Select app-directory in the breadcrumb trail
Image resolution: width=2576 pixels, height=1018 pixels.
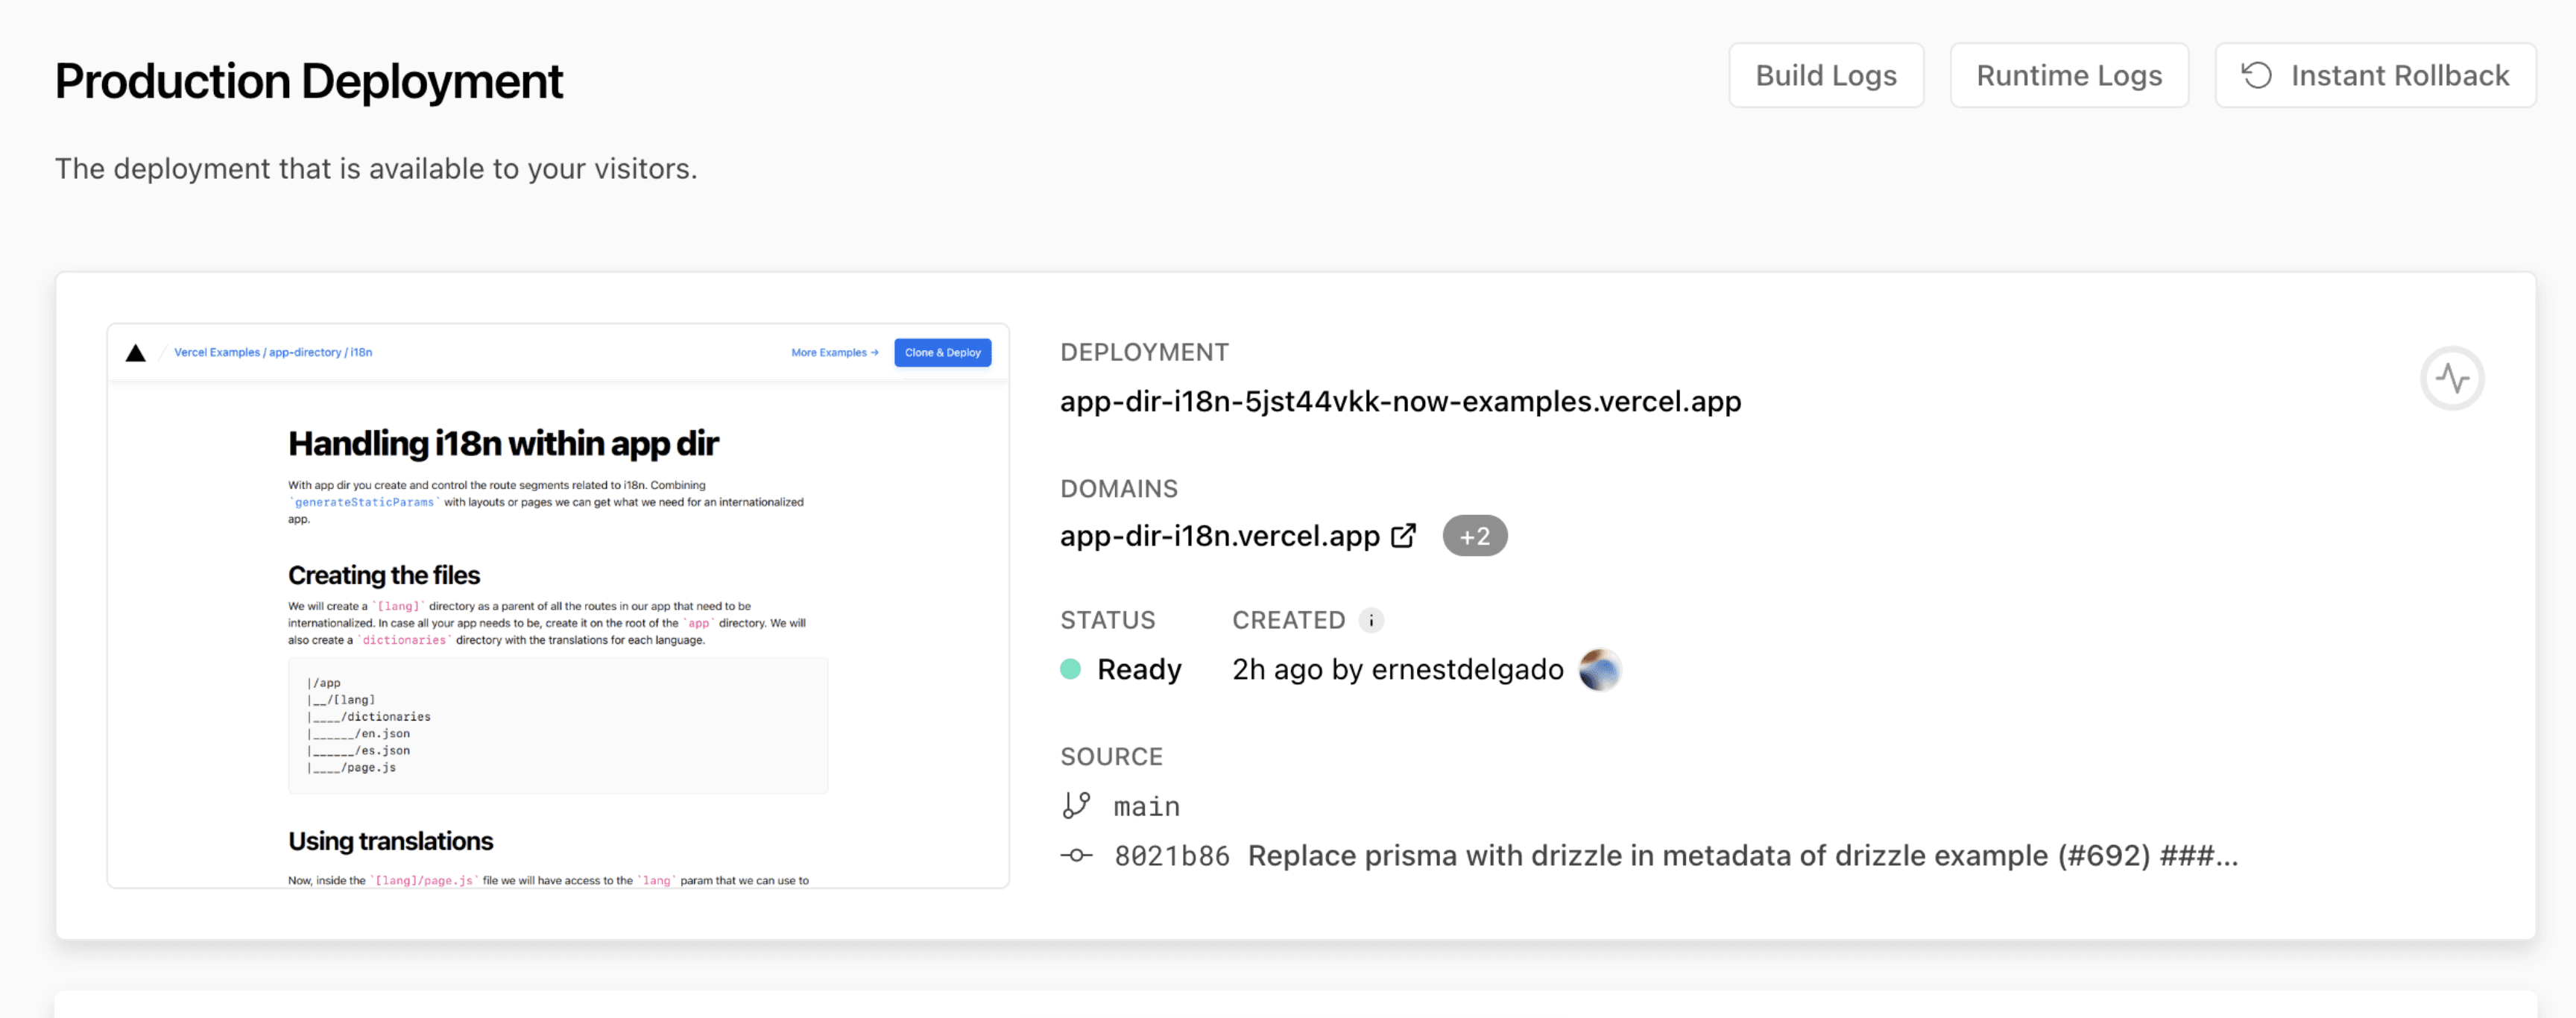pos(306,352)
